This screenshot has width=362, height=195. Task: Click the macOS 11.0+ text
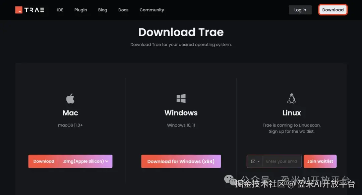(70, 125)
